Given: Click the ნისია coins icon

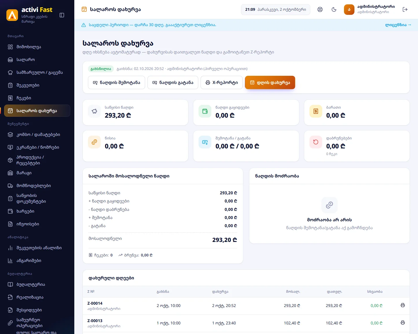Looking at the screenshot, I should [x=94, y=142].
